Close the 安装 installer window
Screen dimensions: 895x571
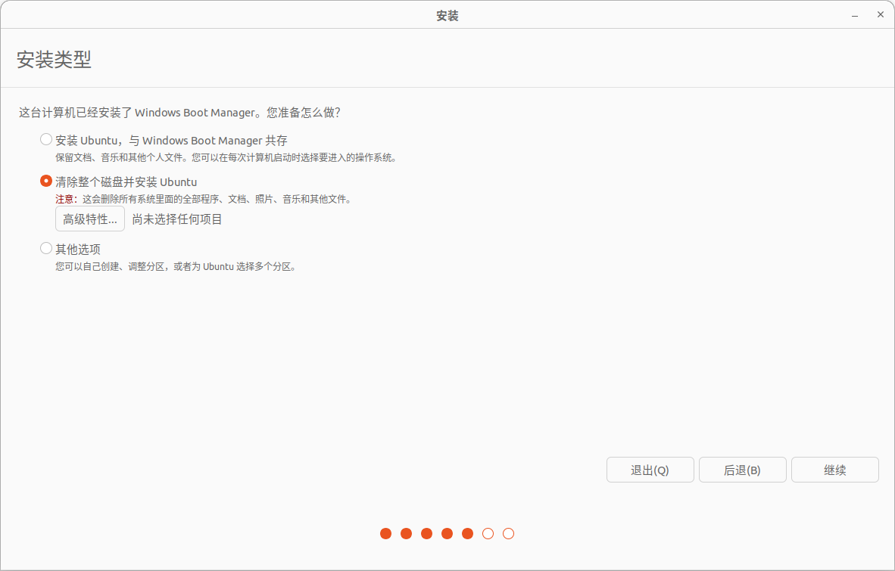[880, 15]
